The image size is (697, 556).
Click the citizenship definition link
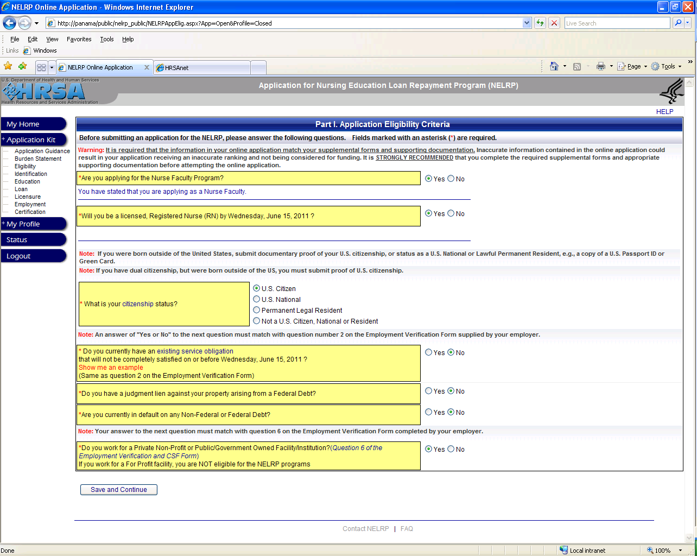pos(138,304)
